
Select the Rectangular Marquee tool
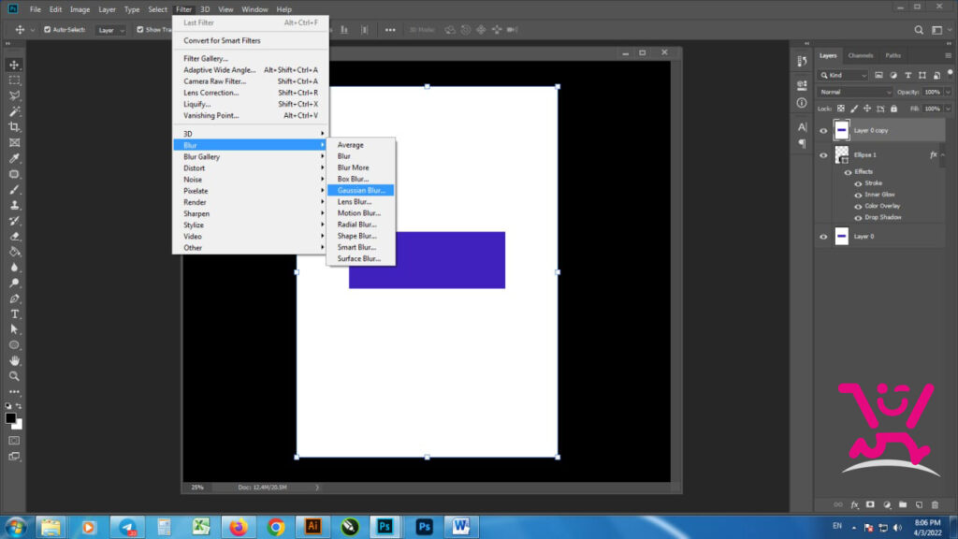pos(14,80)
